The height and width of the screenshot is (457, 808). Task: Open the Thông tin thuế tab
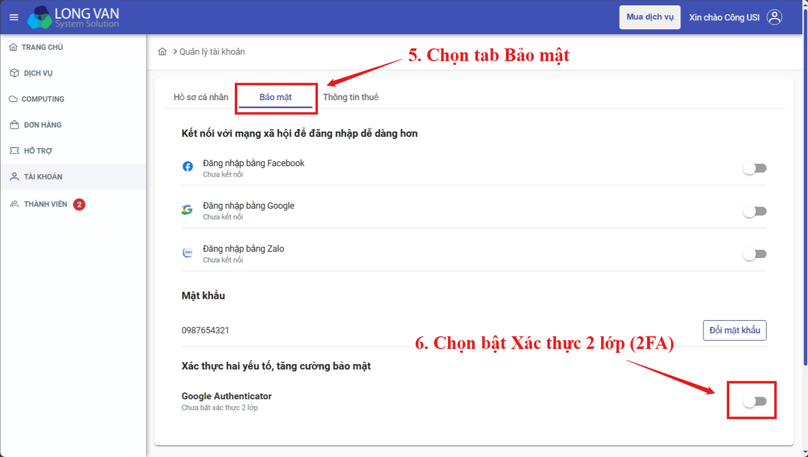coord(351,97)
